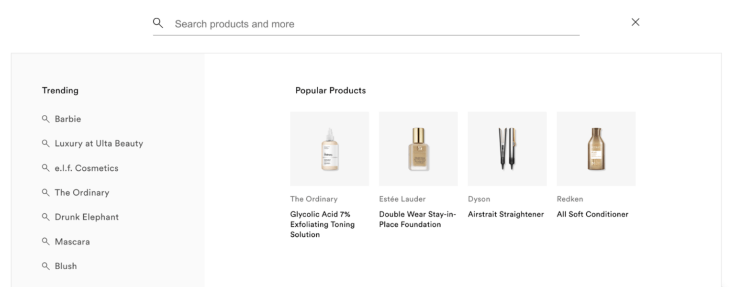
Task: Open the Redken conditioner bottle image
Action: (596, 149)
